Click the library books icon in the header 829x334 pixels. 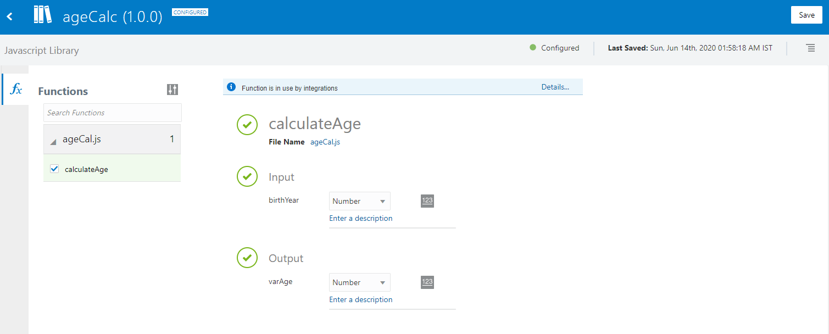click(x=42, y=15)
